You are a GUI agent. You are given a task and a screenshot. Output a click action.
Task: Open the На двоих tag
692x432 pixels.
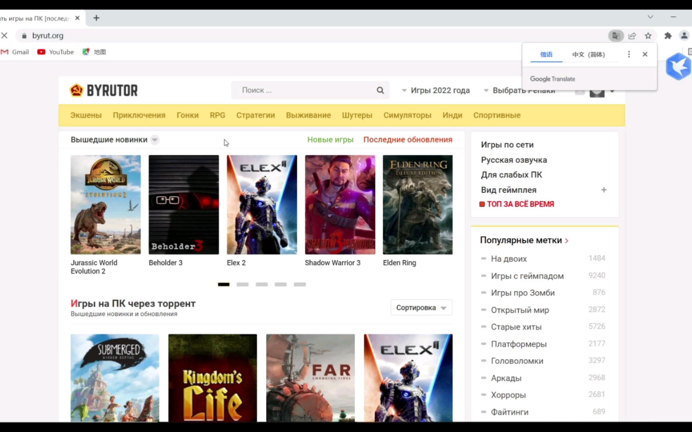pyautogui.click(x=509, y=259)
